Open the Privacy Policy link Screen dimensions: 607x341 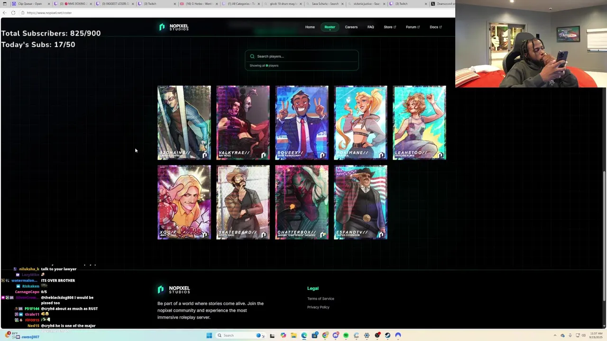point(318,307)
